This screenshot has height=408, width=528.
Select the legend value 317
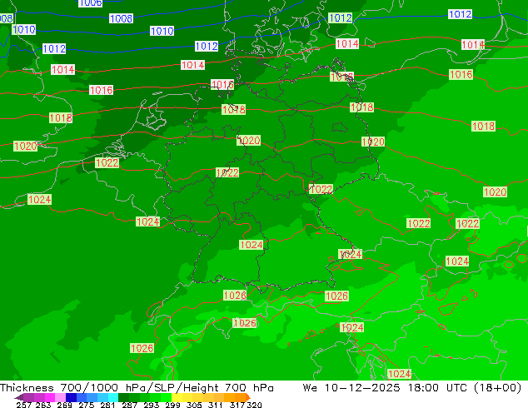[x=237, y=405]
